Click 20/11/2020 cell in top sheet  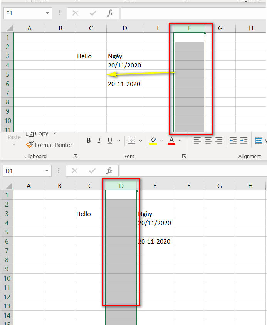pyautogui.click(x=125, y=65)
